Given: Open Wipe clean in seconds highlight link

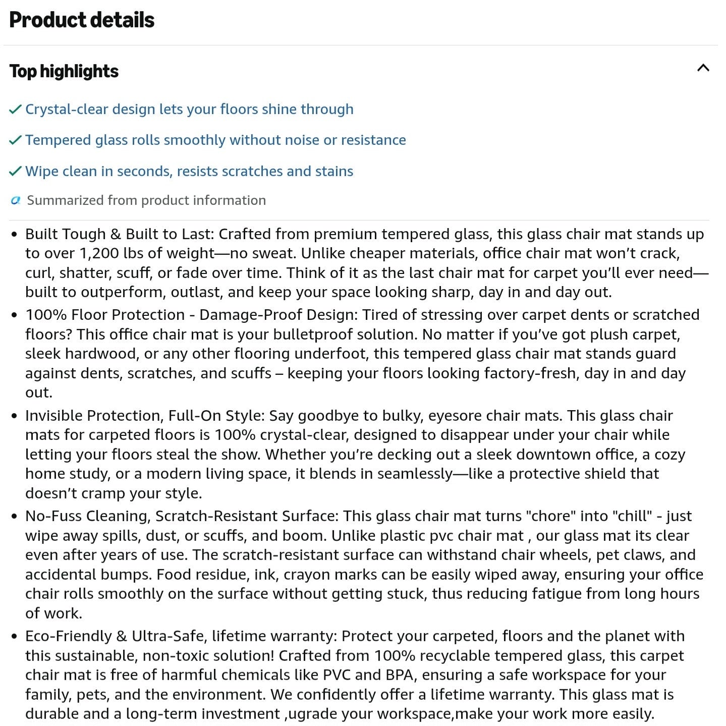Looking at the screenshot, I should (189, 172).
